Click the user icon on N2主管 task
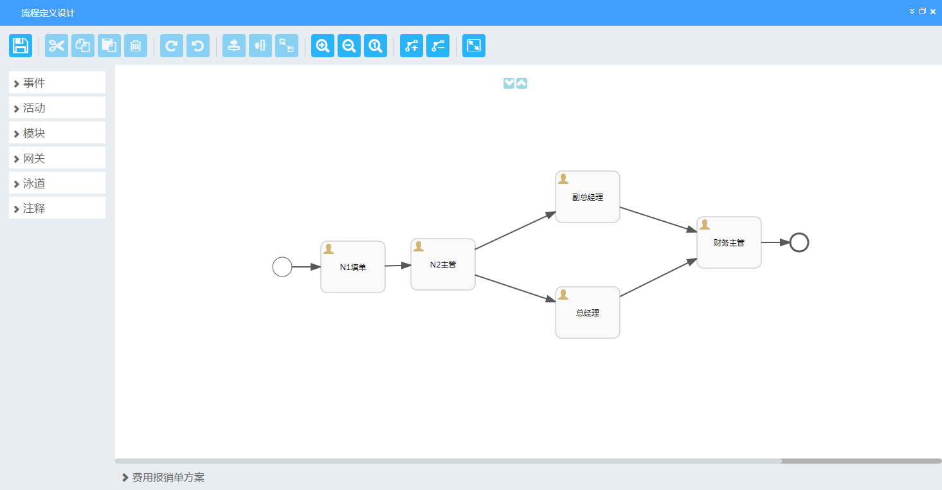This screenshot has height=490, width=942. [419, 246]
